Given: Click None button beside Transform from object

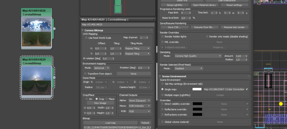Looking at the screenshot, I should [133, 74].
